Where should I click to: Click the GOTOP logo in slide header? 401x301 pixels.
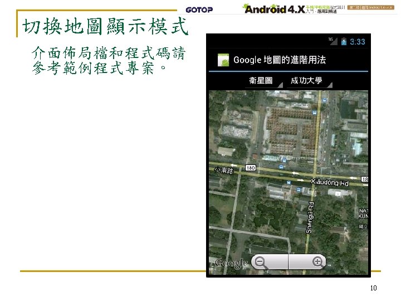tap(199, 10)
